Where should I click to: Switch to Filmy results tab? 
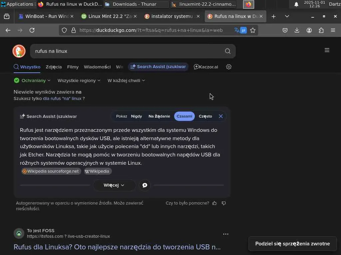click(73, 67)
